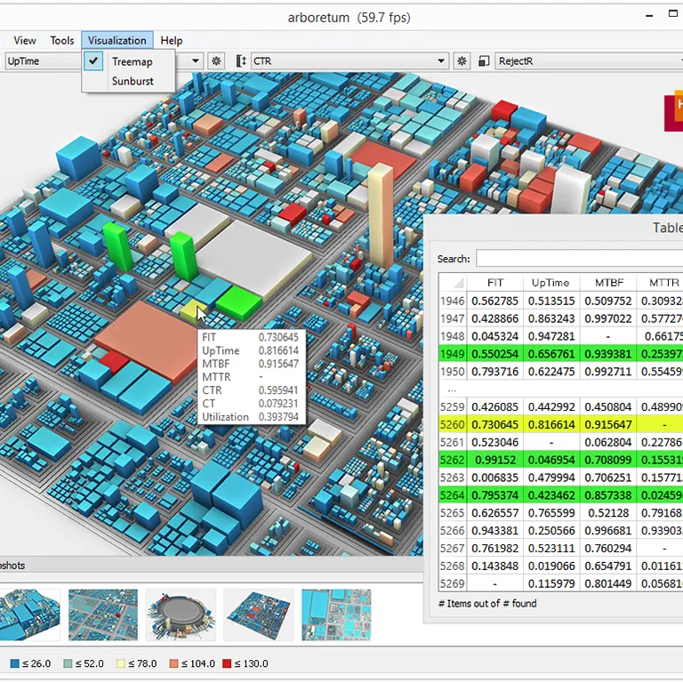
Task: Click UpTime value 0.523111
Action: coord(551,549)
